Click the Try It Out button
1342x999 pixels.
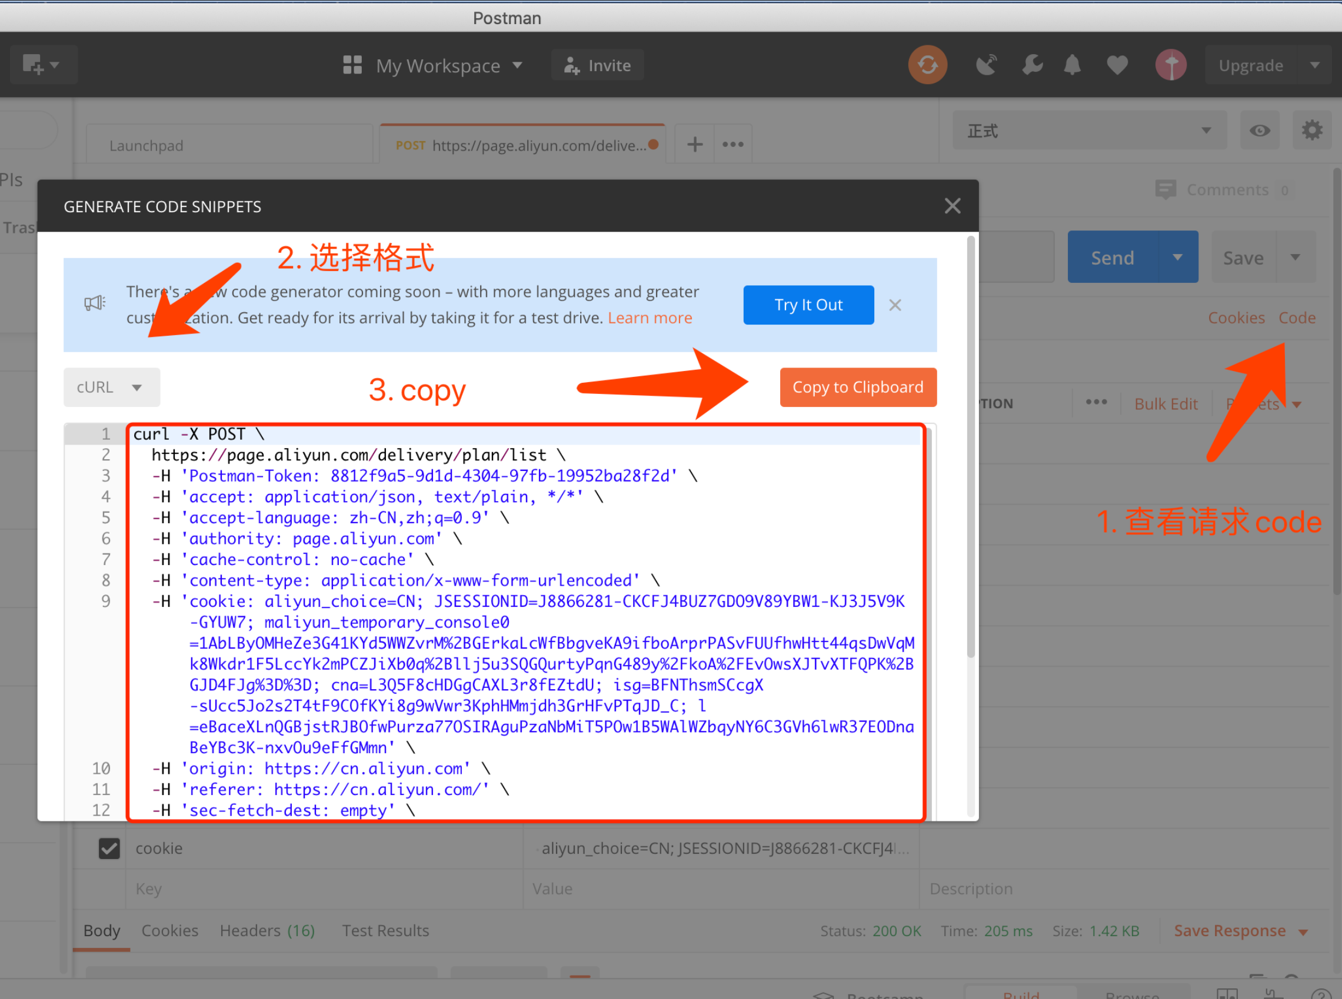pos(808,305)
